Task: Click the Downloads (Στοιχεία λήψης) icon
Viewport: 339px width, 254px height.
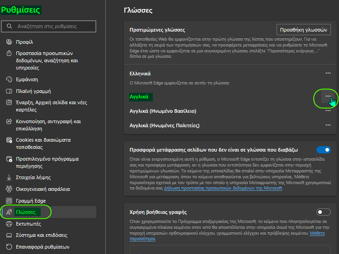Action: [x=9, y=177]
